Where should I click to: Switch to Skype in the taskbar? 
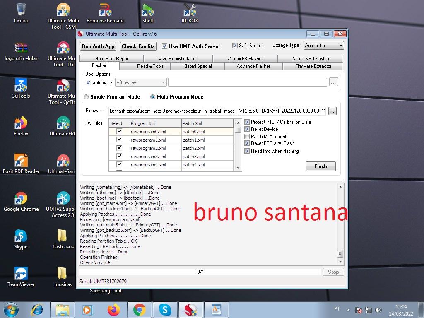point(165,310)
